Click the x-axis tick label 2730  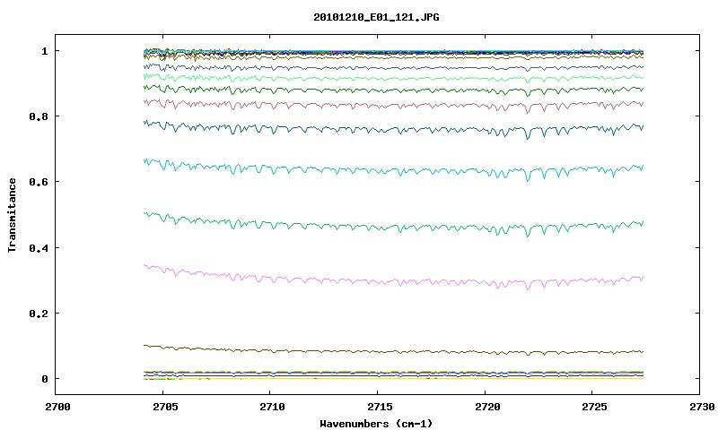(702, 407)
